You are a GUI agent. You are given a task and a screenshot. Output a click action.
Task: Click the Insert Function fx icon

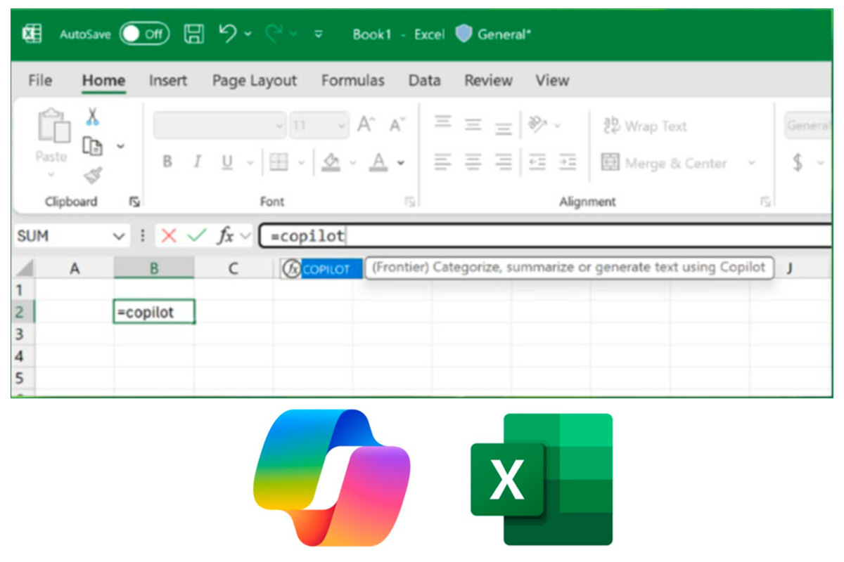click(225, 237)
